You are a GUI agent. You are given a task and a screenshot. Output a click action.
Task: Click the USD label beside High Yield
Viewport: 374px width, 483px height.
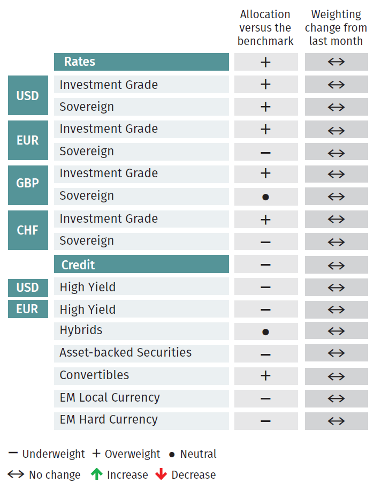point(28,288)
